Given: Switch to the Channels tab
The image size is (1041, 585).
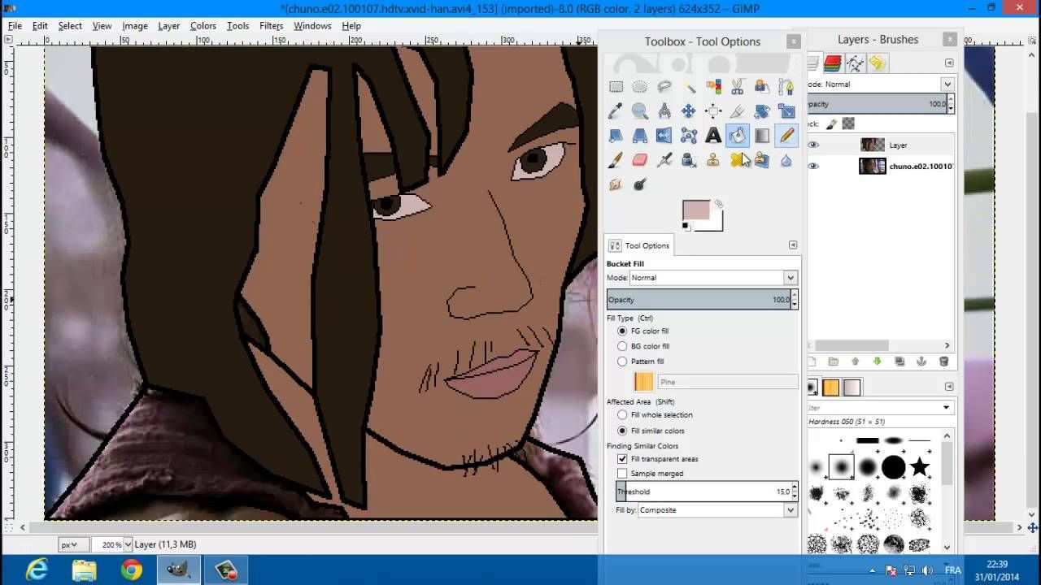Looking at the screenshot, I should click(x=832, y=63).
